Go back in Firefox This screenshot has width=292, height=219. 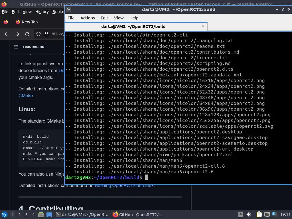pos(7,34)
